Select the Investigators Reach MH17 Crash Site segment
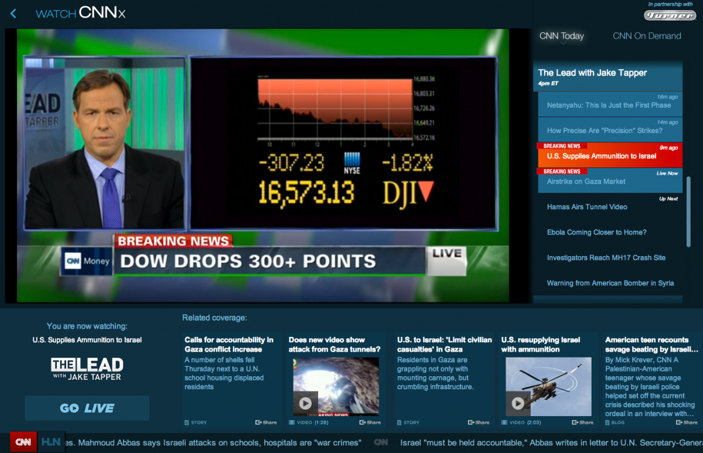This screenshot has height=453, width=703. click(x=608, y=257)
